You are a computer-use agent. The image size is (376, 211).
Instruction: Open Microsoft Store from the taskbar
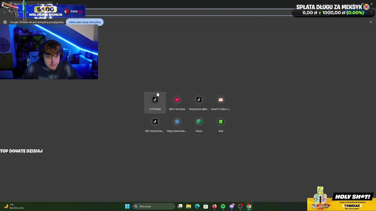[x=206, y=206]
